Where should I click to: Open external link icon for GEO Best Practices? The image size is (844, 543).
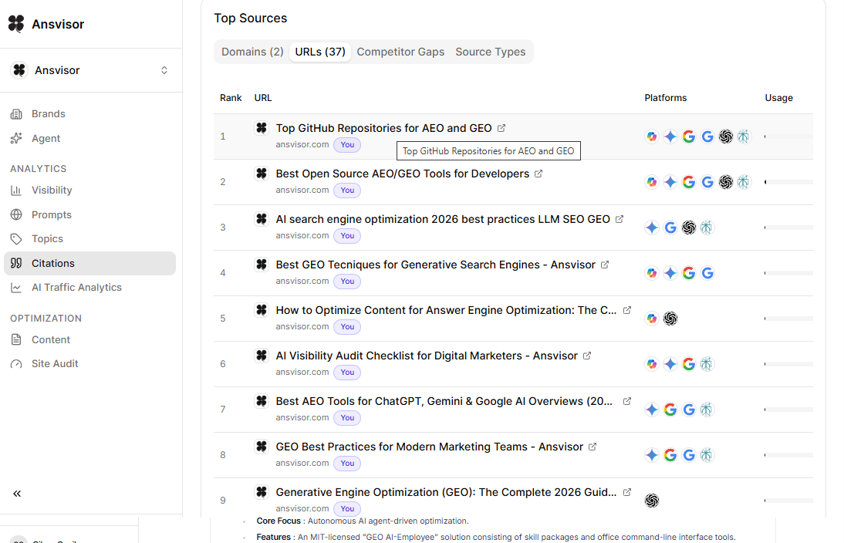(x=592, y=447)
